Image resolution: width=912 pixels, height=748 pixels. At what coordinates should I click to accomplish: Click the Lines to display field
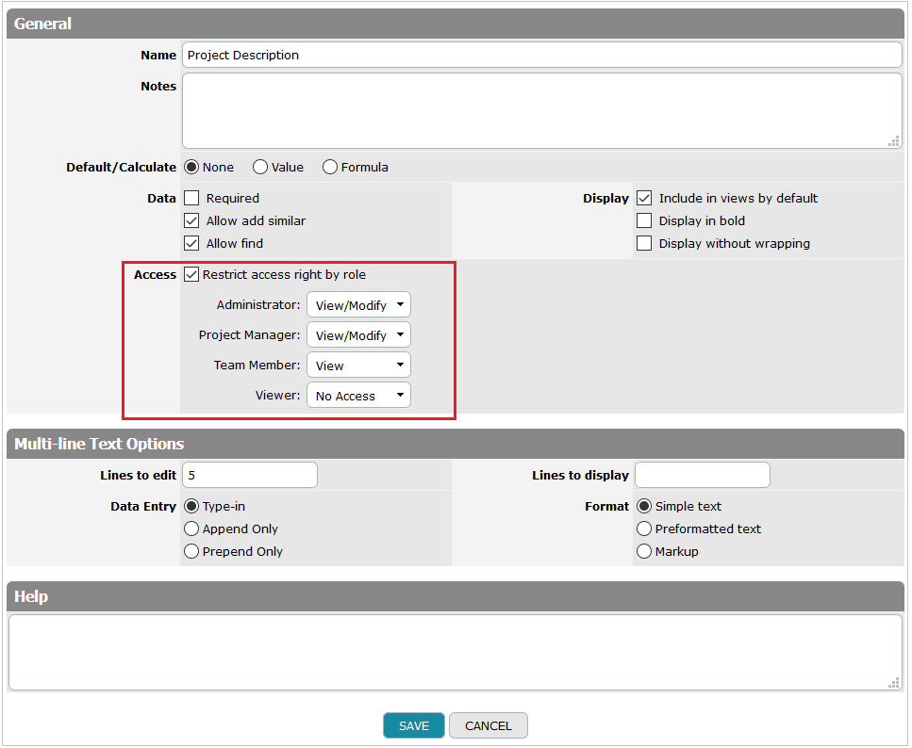click(x=702, y=475)
